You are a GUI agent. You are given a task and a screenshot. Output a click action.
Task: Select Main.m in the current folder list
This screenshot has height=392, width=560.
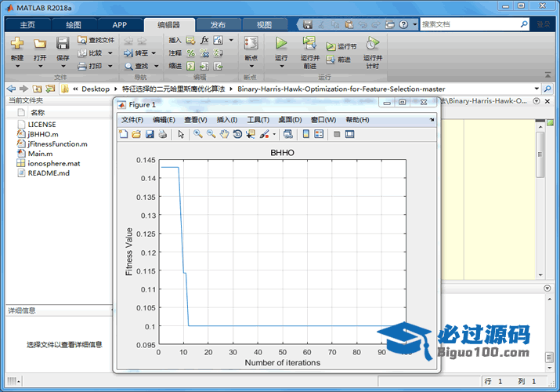coord(39,154)
